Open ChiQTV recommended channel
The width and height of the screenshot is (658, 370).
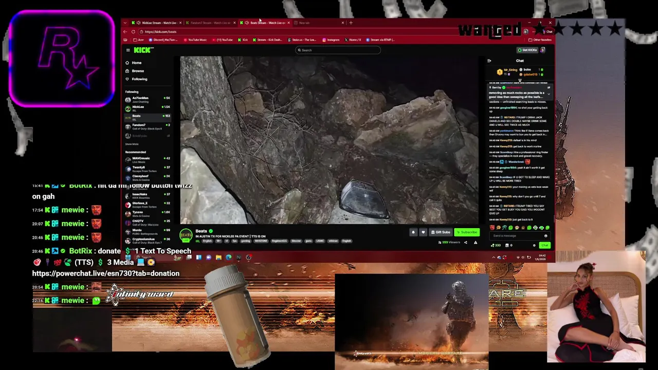148,222
